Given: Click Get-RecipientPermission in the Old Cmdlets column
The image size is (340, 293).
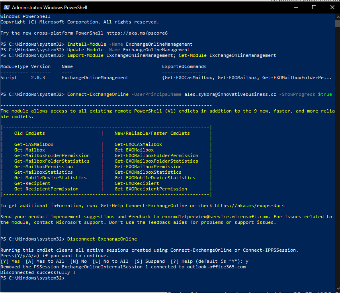Looking at the screenshot, I should [47, 189].
